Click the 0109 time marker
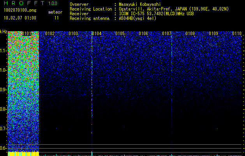Screen dimensions: 245x156 pos(213,34)
